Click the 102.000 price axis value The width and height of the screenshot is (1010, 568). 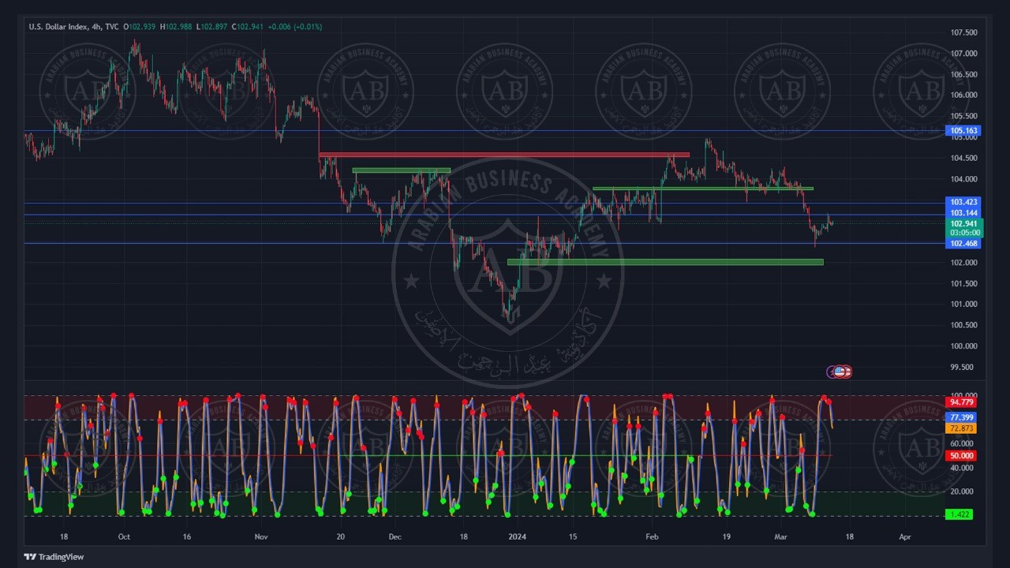tap(963, 263)
